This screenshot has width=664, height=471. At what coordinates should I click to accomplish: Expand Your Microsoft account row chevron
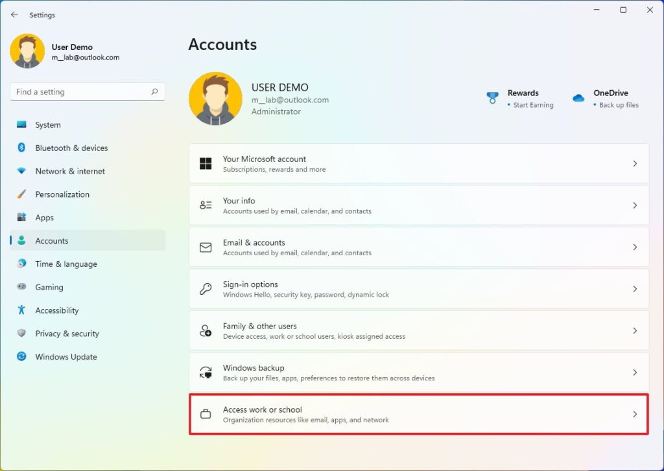click(x=634, y=163)
